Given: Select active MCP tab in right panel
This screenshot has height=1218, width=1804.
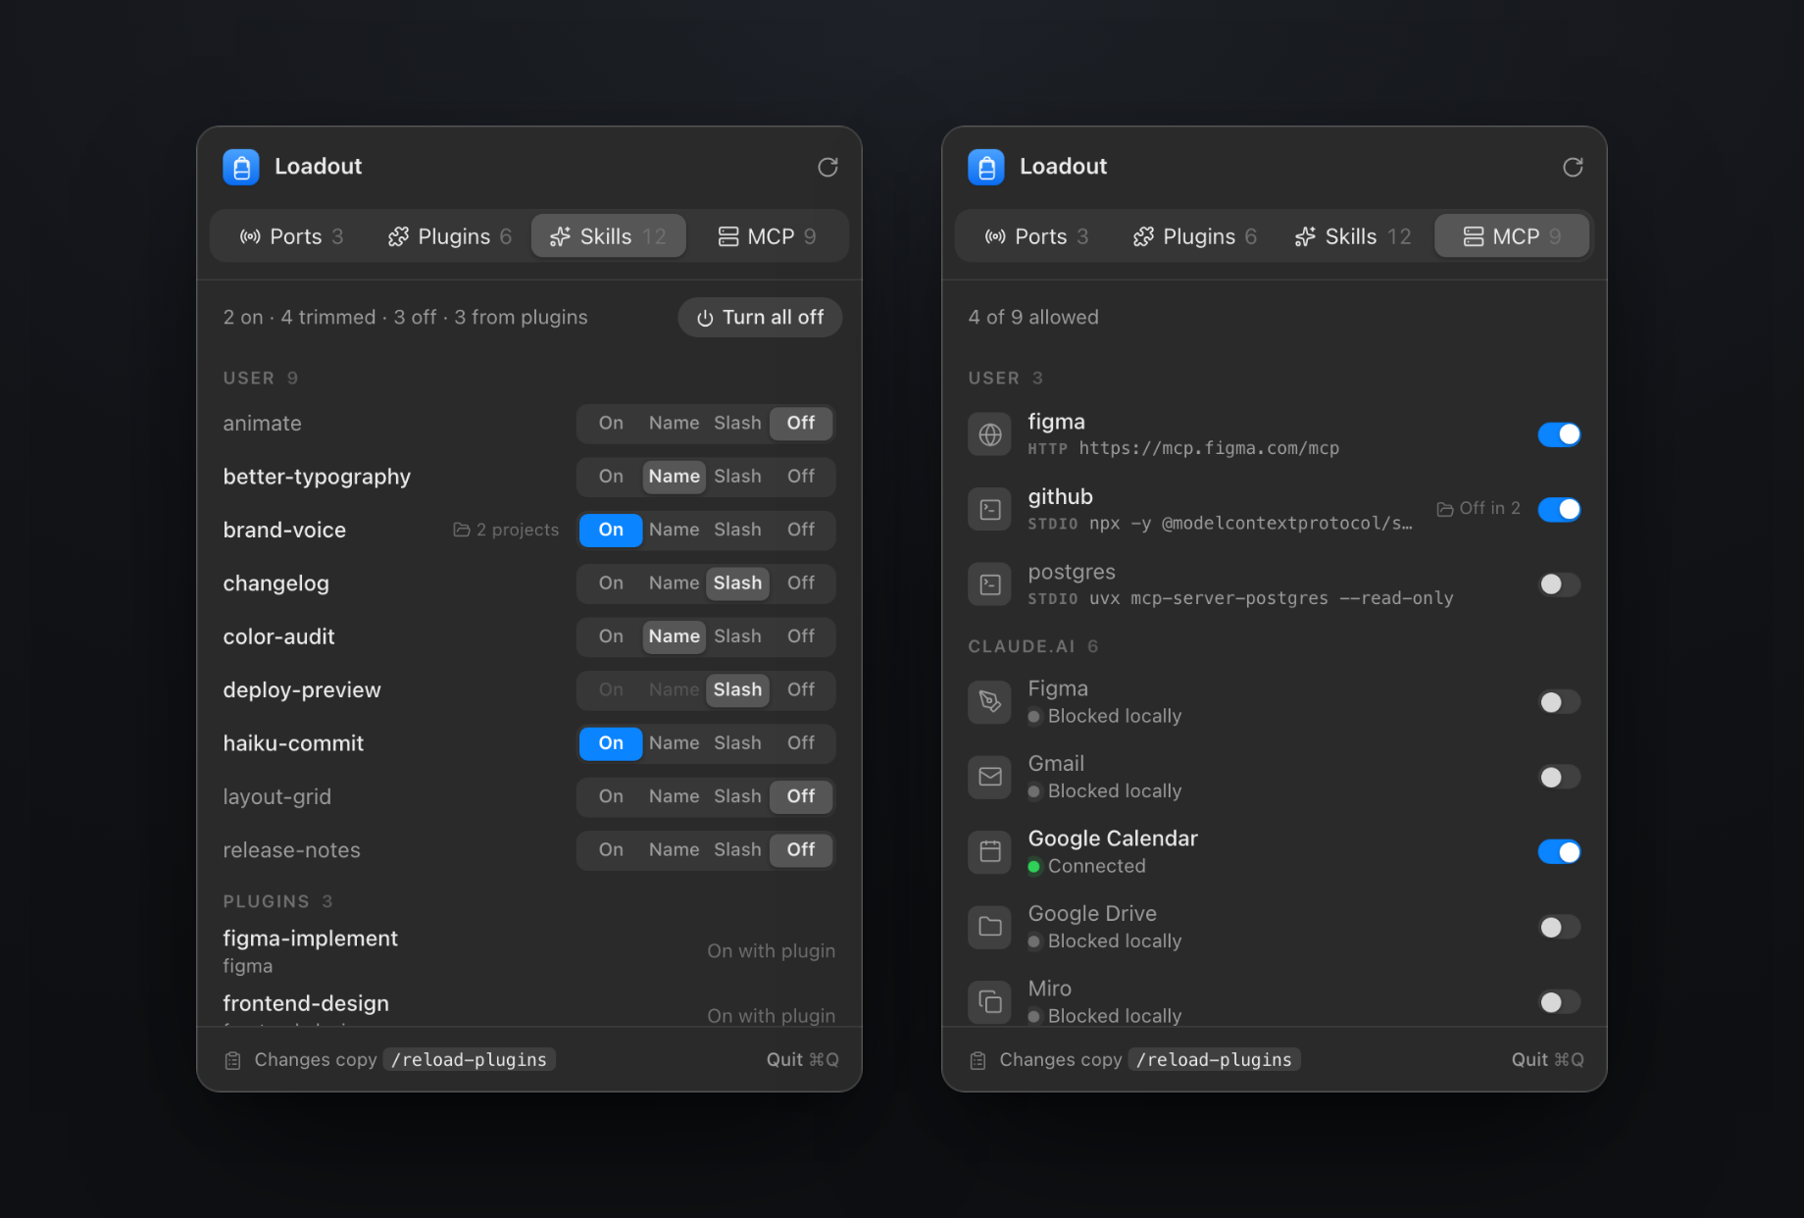Looking at the screenshot, I should [1511, 236].
